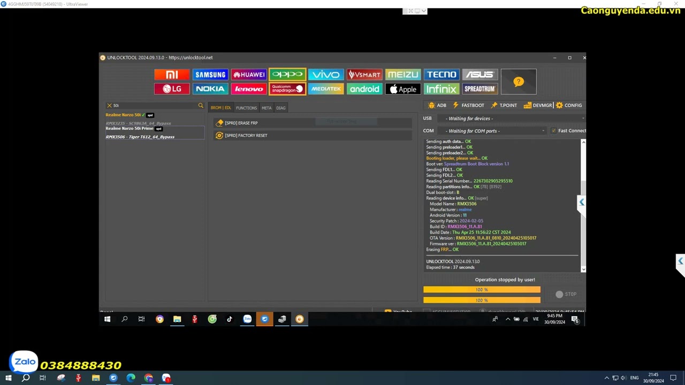This screenshot has width=685, height=385.
Task: Click the log panel scroll-down arrow
Action: click(583, 269)
